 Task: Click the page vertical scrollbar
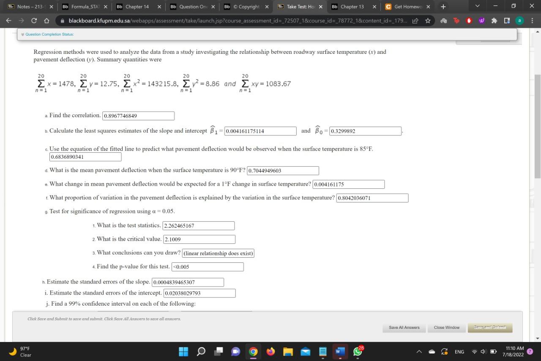538,127
